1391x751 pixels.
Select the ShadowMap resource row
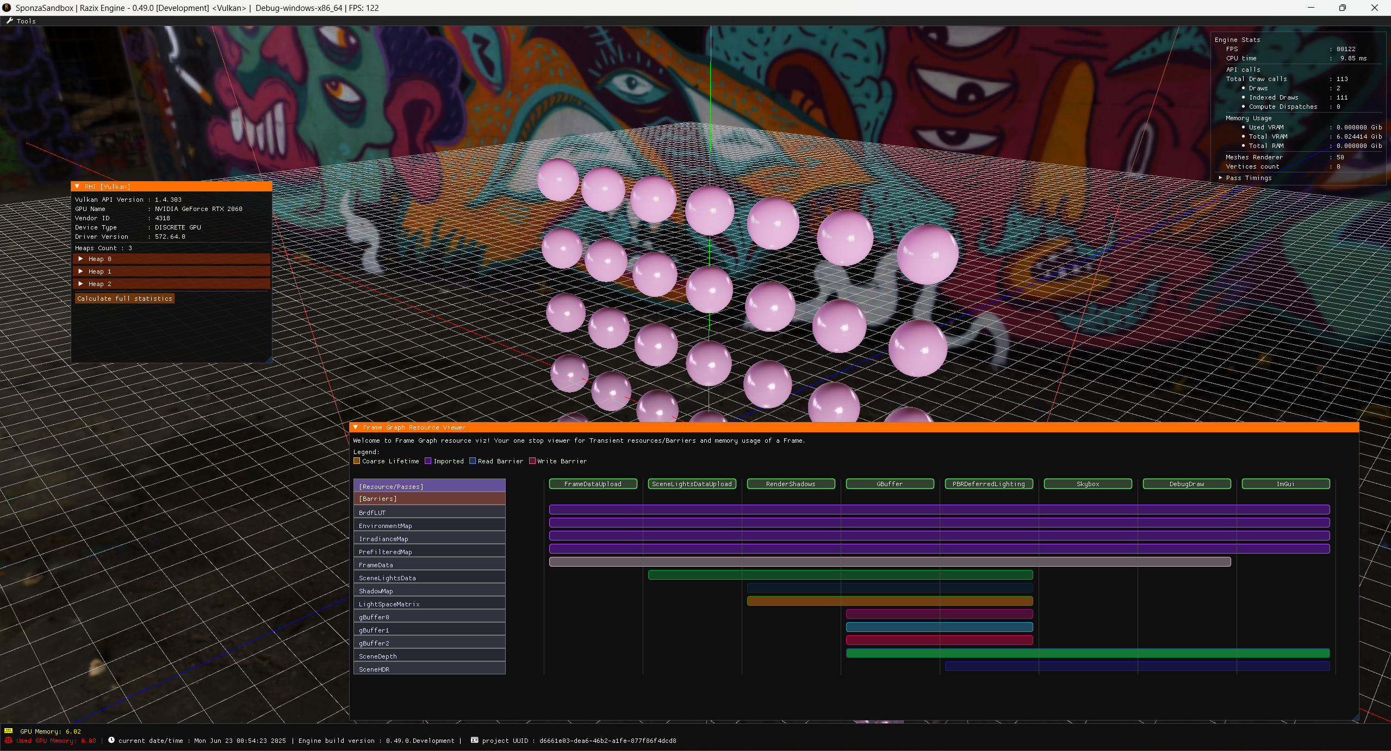click(x=430, y=591)
